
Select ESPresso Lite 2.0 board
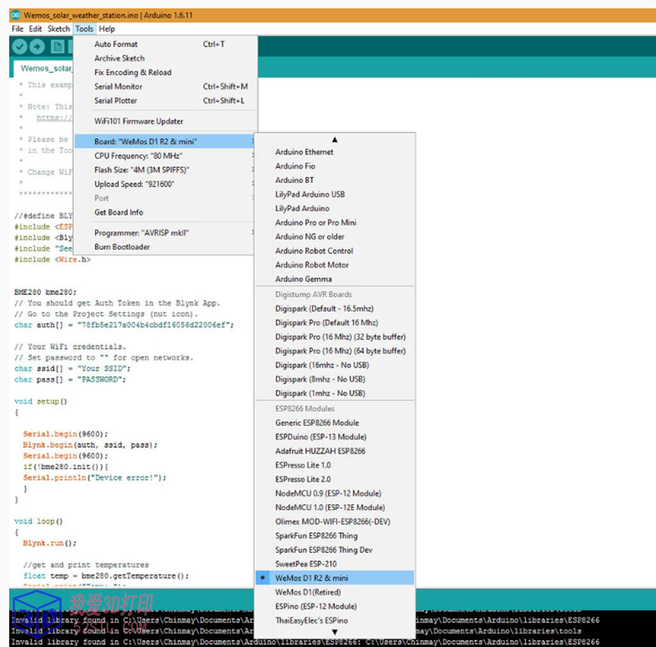(335, 479)
